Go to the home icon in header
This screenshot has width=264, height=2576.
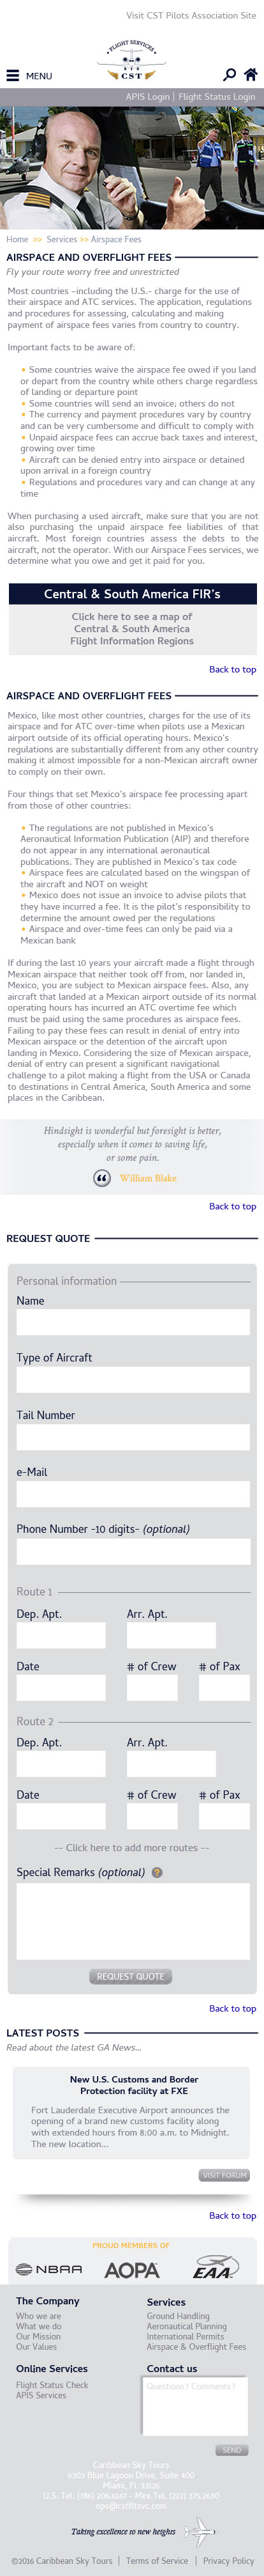pyautogui.click(x=251, y=75)
